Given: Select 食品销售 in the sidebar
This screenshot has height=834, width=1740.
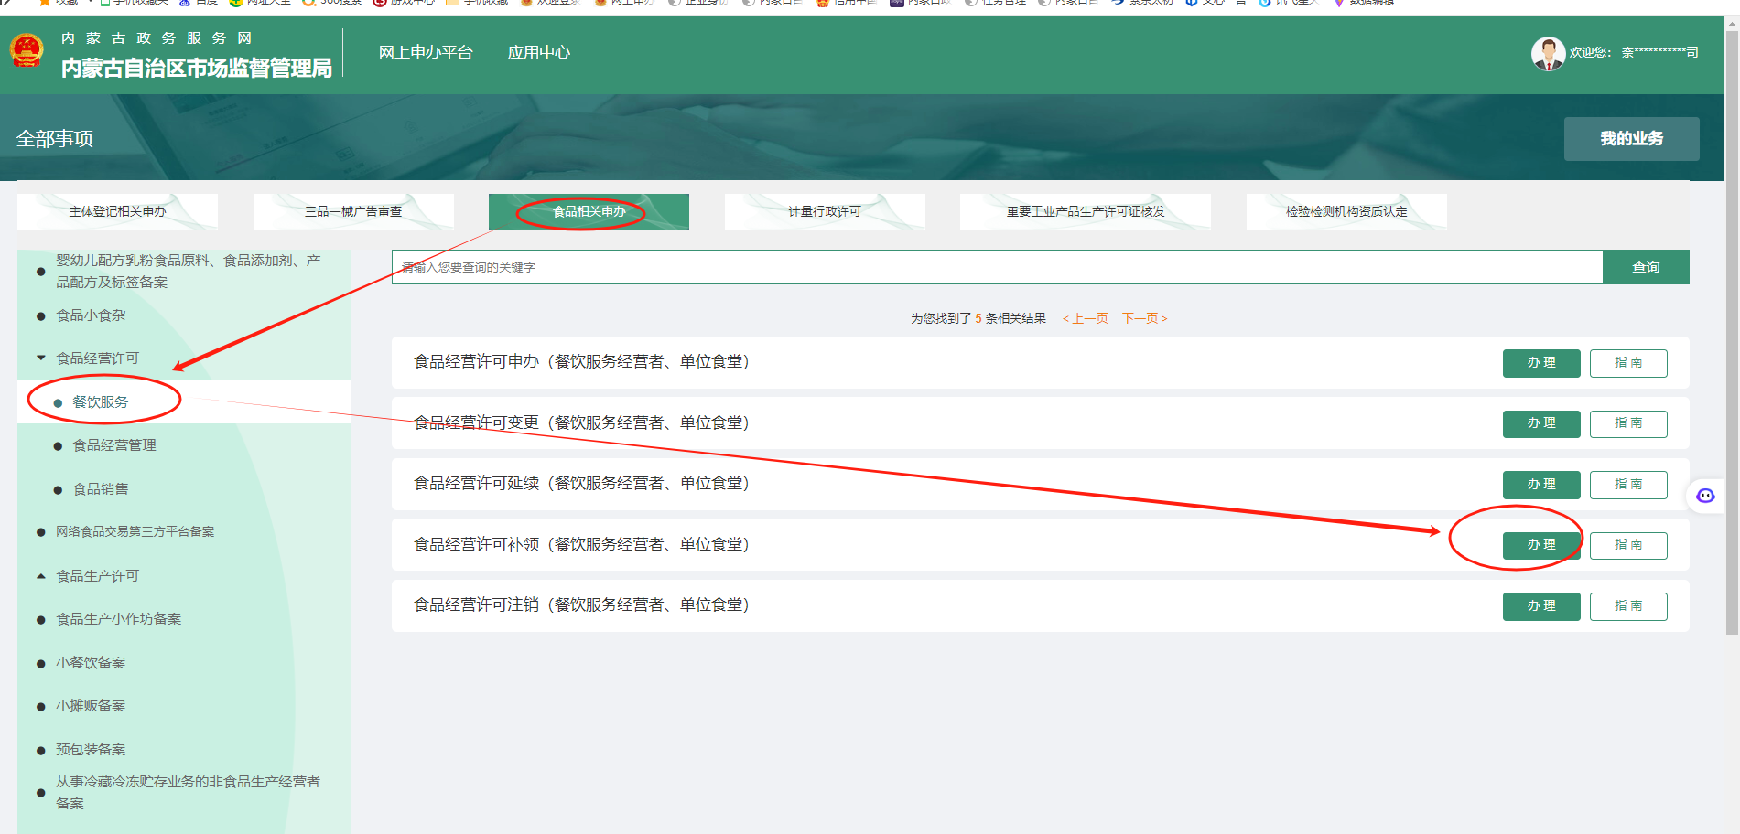Looking at the screenshot, I should tap(101, 489).
